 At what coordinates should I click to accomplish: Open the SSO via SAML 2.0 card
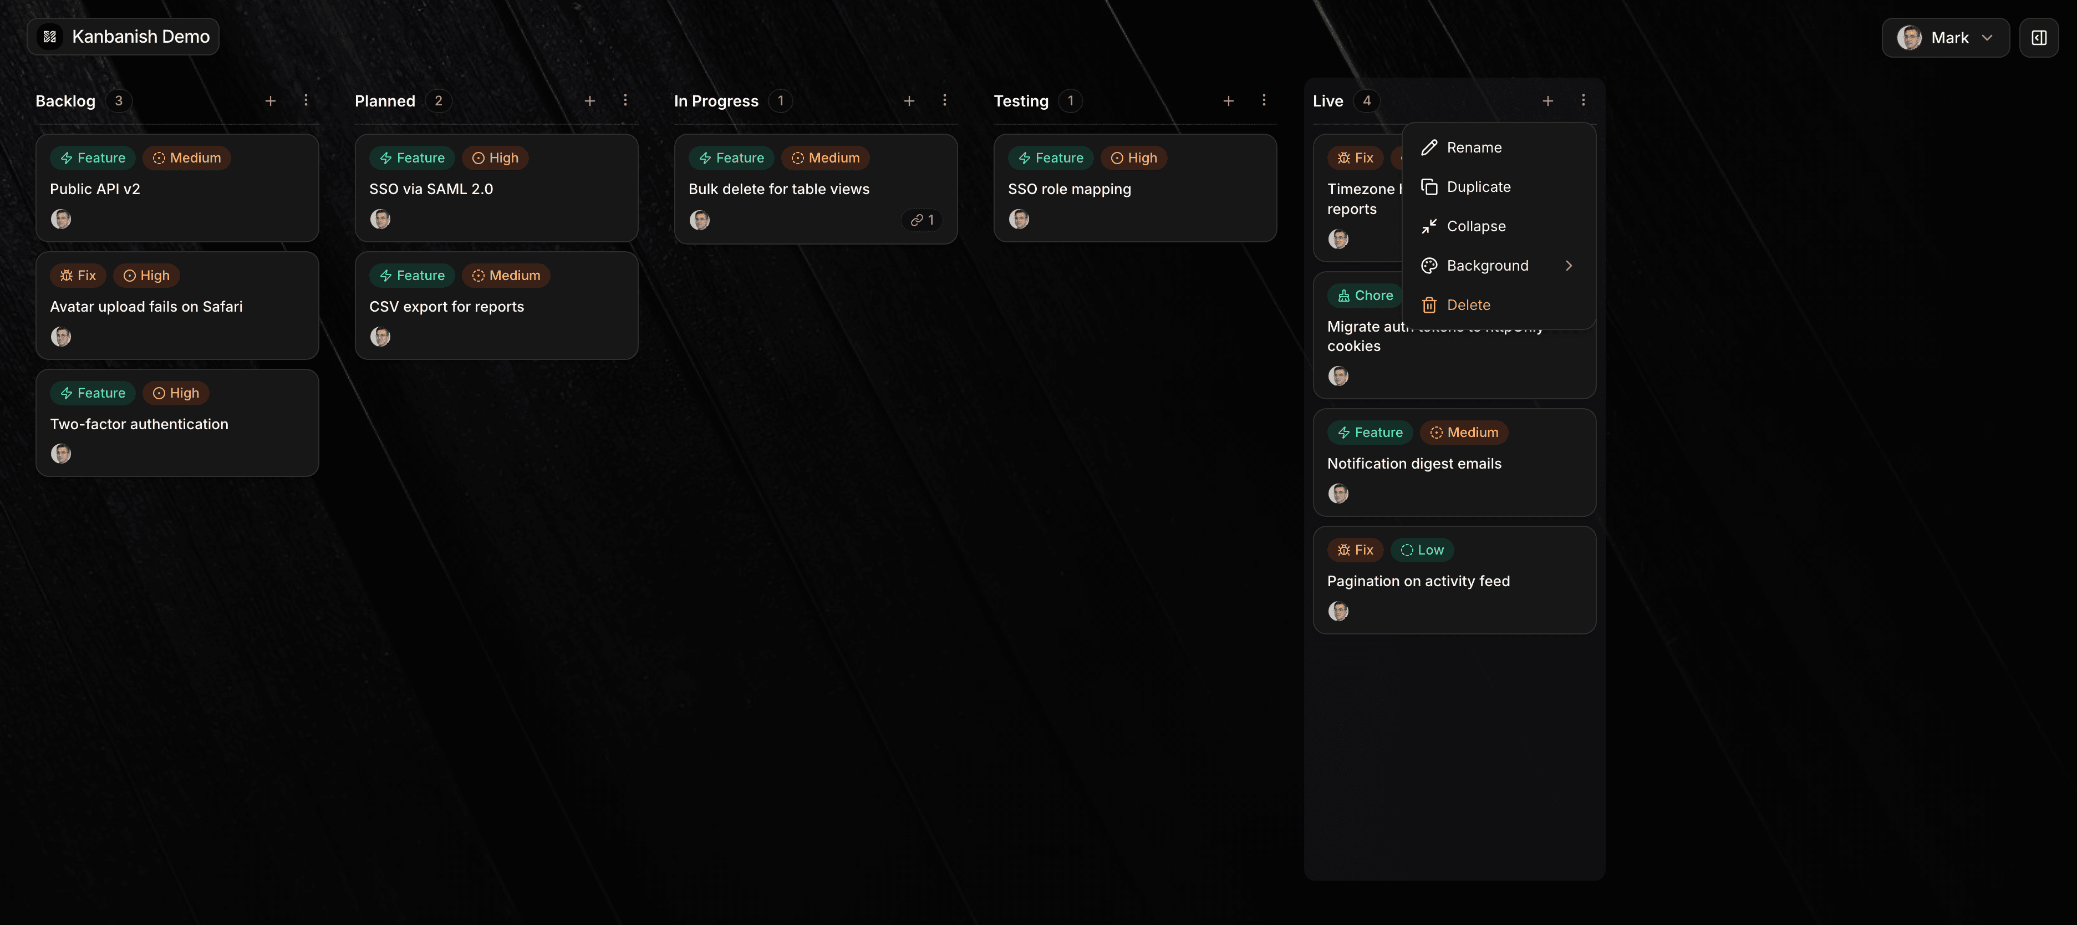[x=496, y=188]
